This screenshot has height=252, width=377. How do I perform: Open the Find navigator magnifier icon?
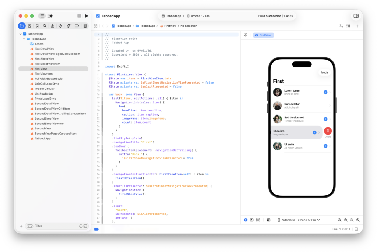45,26
